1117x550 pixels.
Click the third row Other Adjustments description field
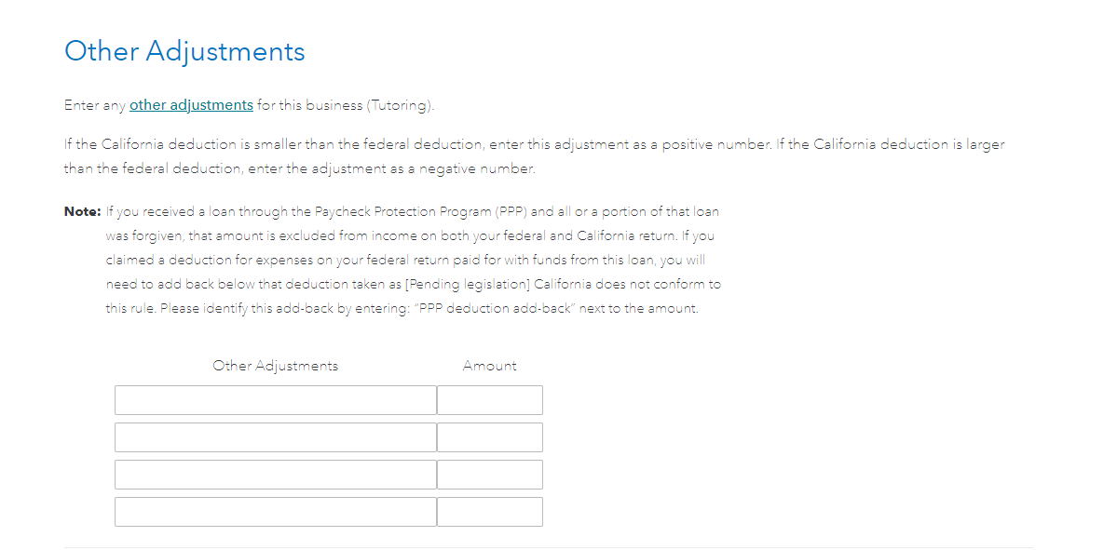coord(276,474)
